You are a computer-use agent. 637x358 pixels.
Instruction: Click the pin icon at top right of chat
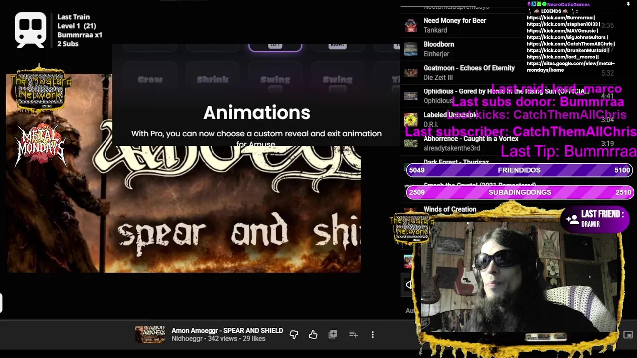click(x=629, y=4)
